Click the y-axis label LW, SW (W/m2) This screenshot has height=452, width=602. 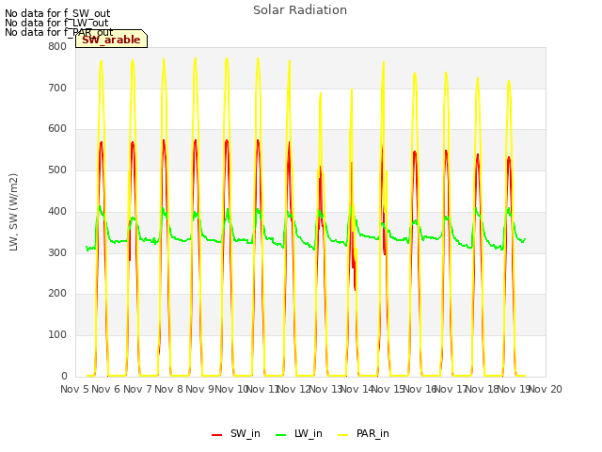click(13, 212)
